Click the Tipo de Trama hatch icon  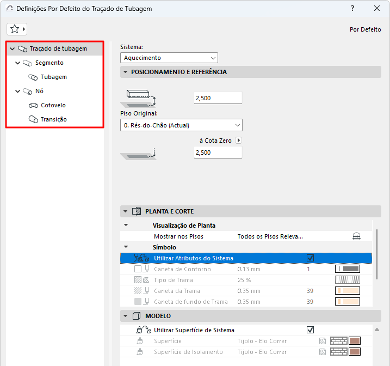click(142, 280)
